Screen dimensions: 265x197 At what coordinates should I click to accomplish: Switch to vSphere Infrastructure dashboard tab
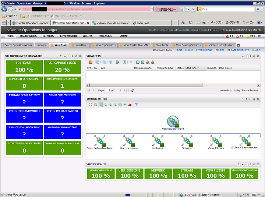219,45
